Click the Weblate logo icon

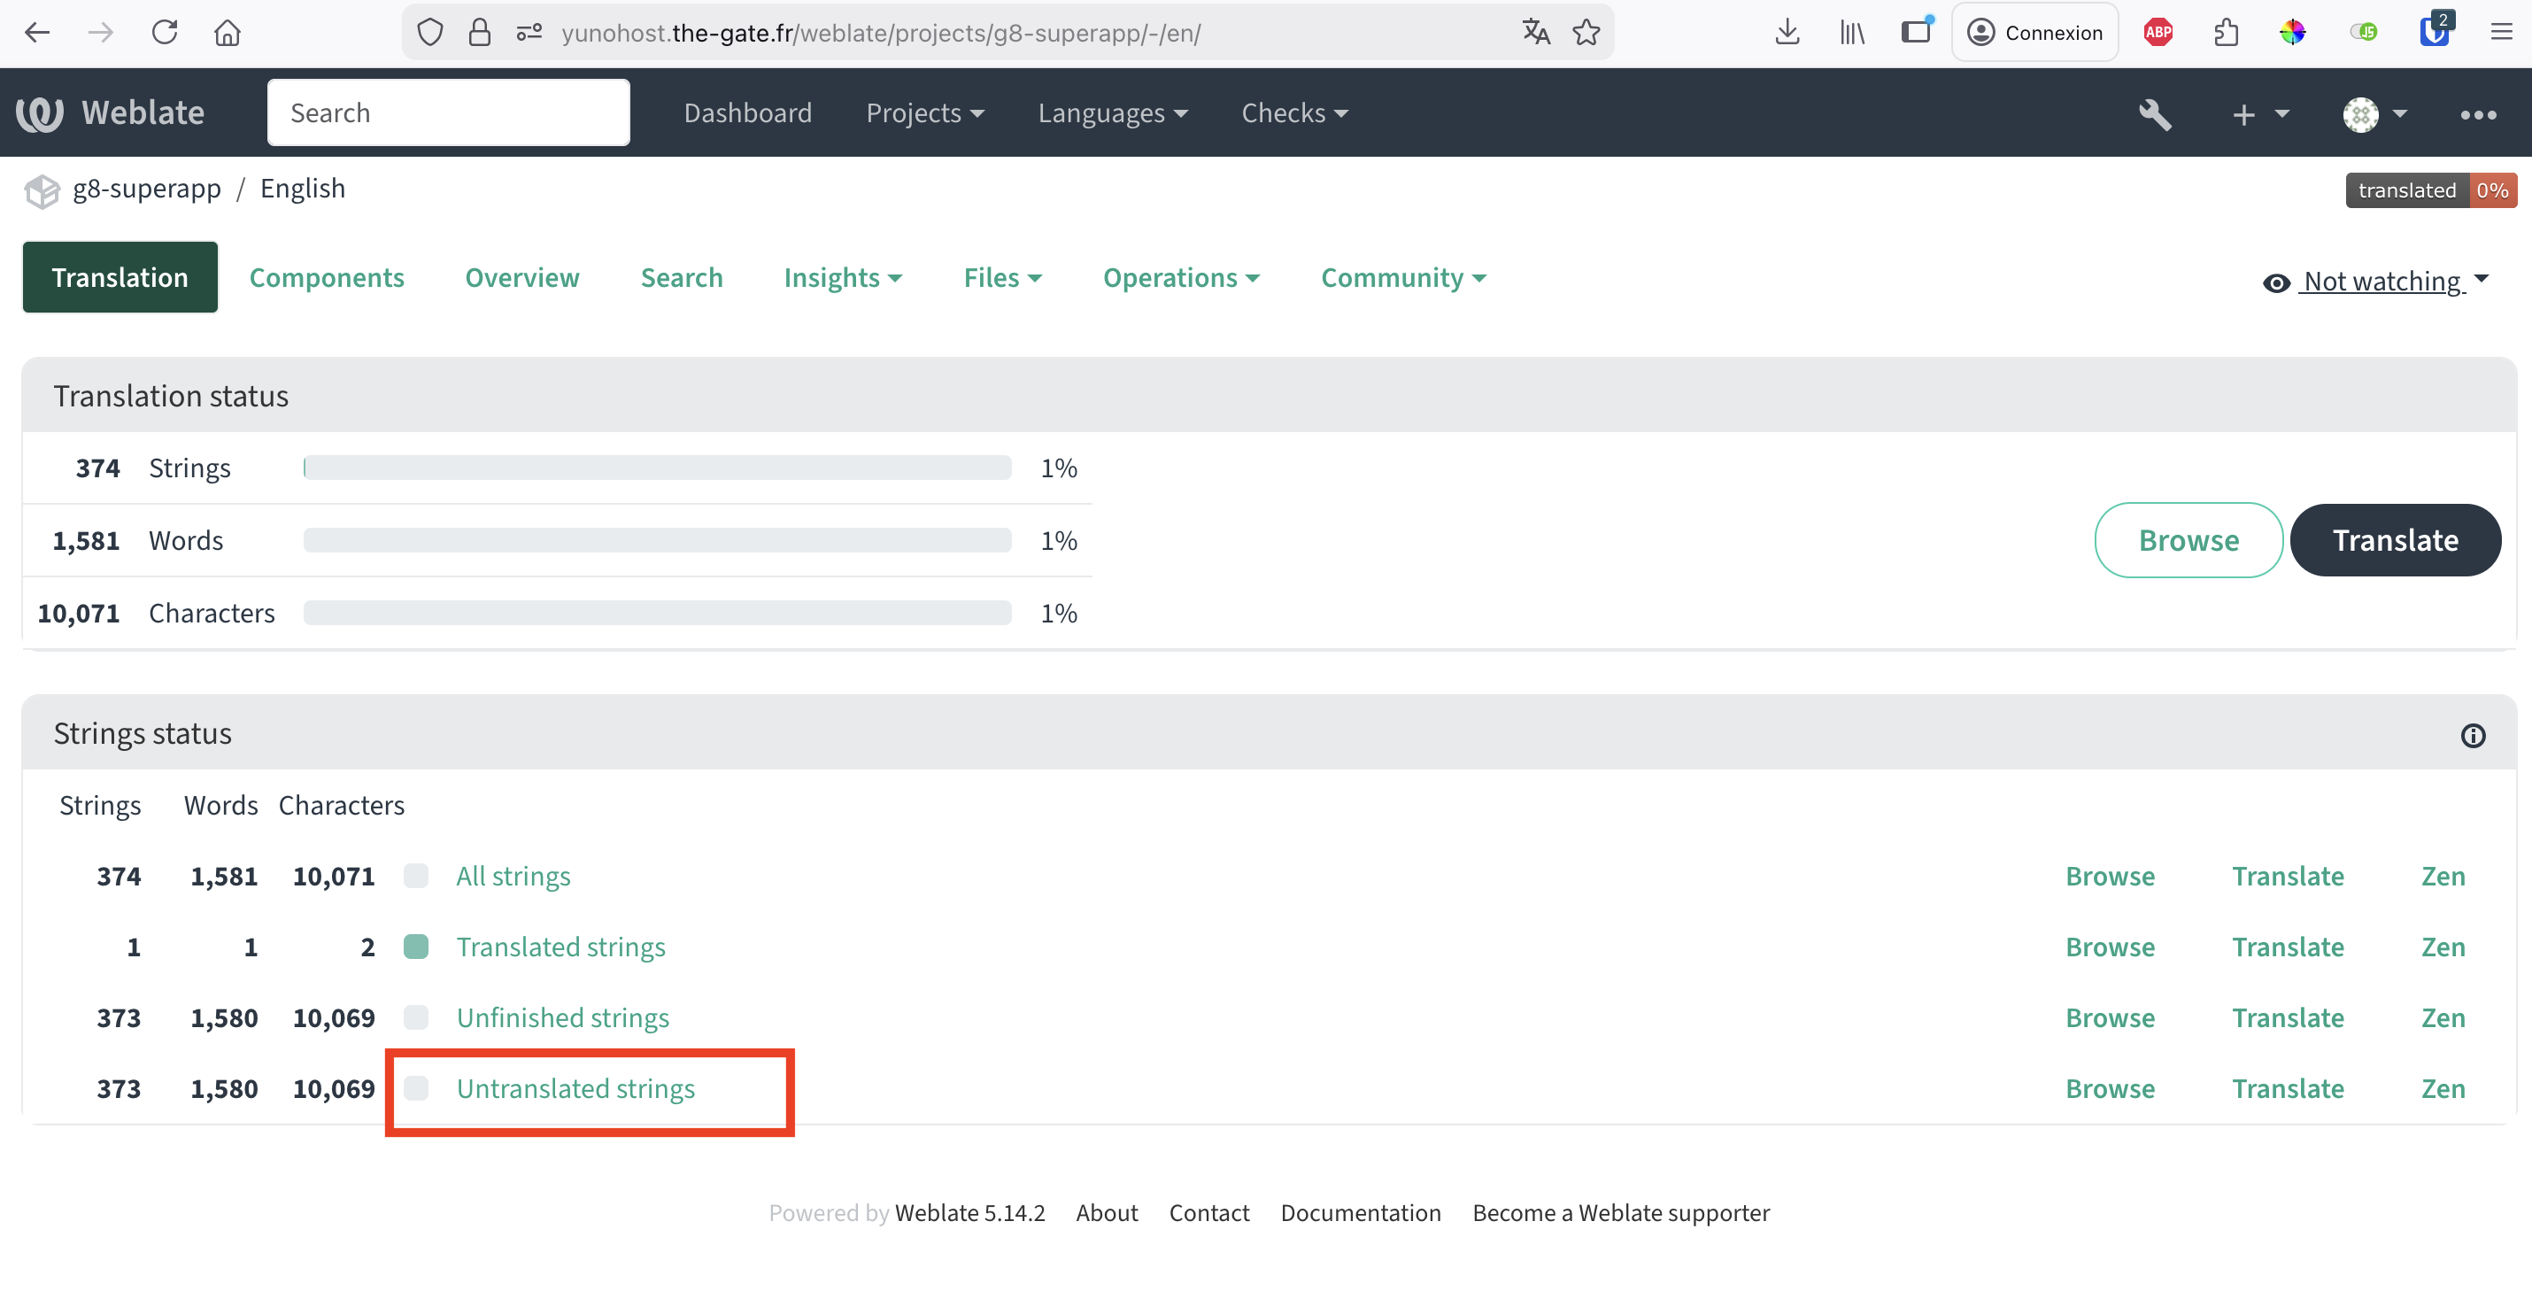click(39, 113)
